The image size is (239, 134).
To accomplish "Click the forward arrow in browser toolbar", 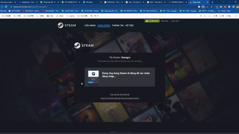I will [x=1, y=7].
